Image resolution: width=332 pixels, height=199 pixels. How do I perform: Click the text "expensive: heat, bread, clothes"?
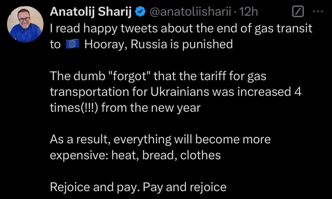click(x=135, y=155)
